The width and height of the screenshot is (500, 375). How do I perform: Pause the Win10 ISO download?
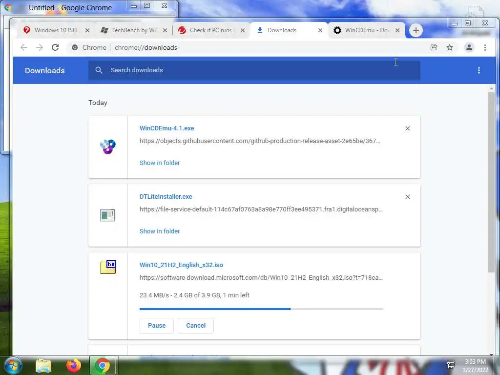click(157, 326)
